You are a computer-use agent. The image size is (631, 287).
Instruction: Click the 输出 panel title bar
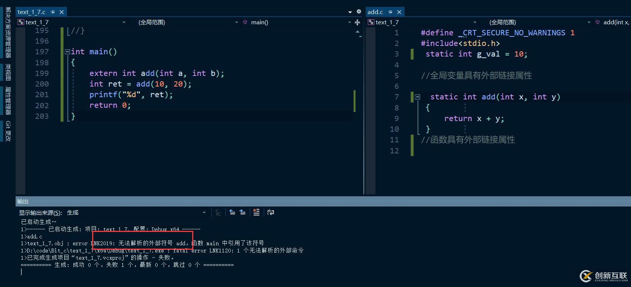pos(323,201)
